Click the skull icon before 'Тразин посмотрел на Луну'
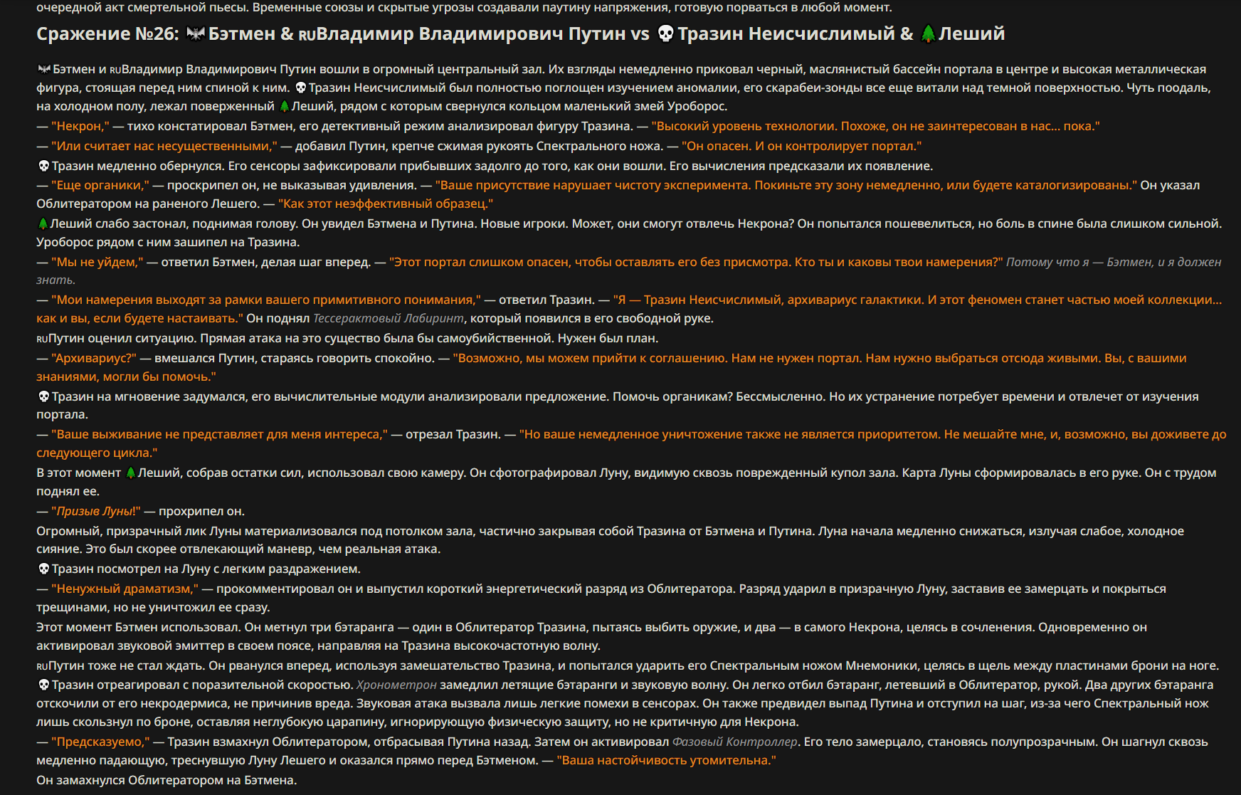Screen dimensions: 1241x795 click(43, 569)
